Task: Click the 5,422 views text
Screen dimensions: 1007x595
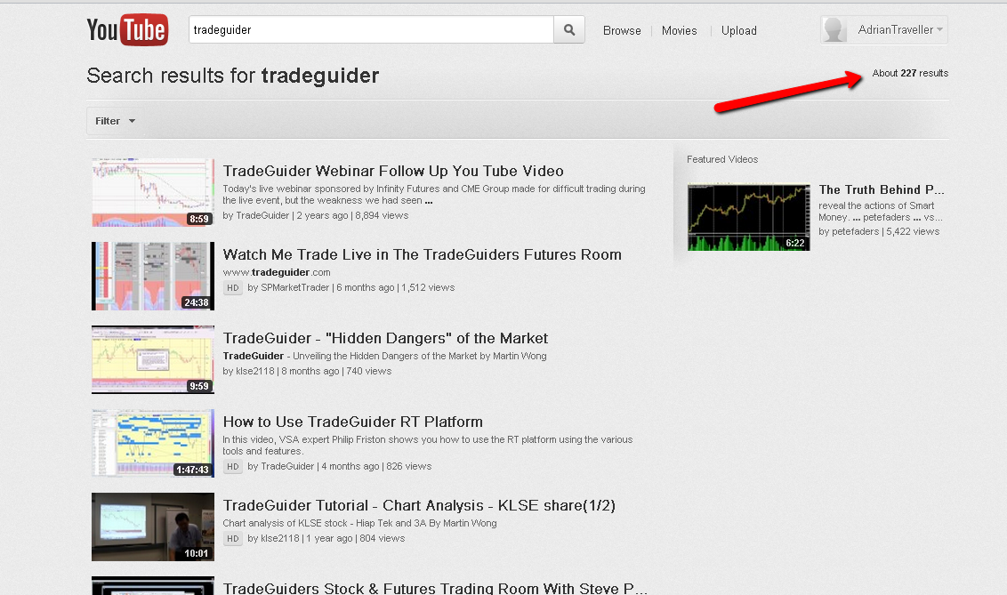Action: 913,232
